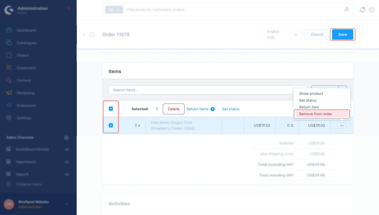Open the English (US) language dropdown
379x215 pixels.
pos(283,34)
